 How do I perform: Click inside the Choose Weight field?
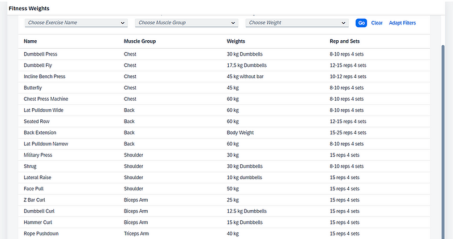293,23
